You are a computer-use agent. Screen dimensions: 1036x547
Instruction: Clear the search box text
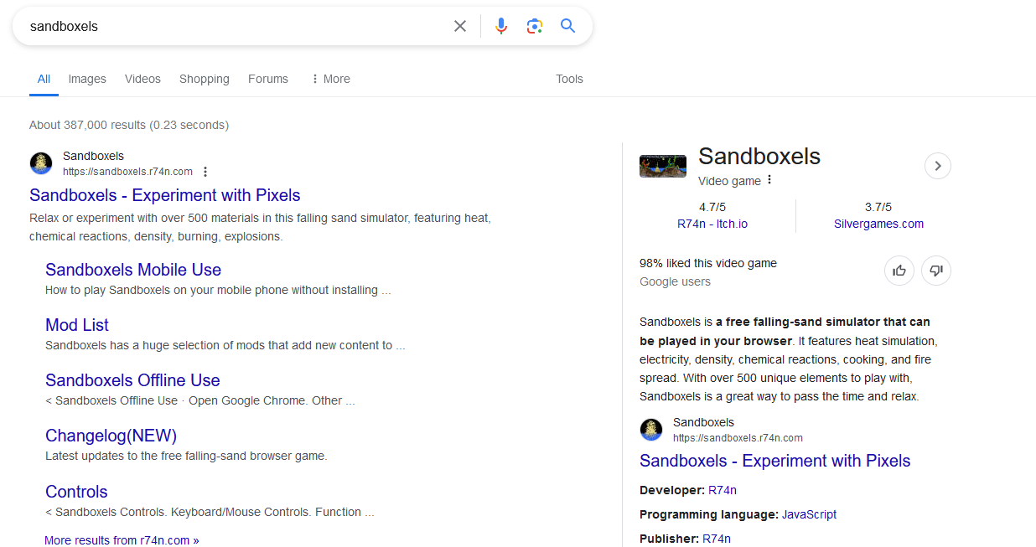(x=460, y=26)
